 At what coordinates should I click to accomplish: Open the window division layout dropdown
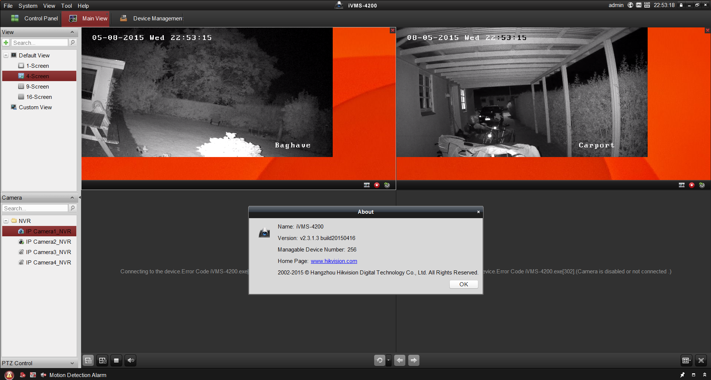(x=686, y=360)
